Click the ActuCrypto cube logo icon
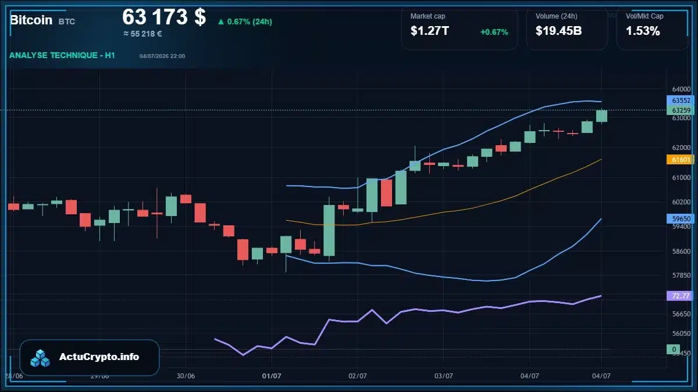The image size is (698, 392). click(x=41, y=358)
